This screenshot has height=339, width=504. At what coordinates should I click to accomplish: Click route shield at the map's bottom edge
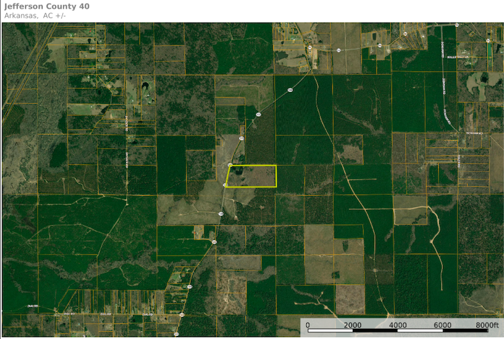(x=176, y=333)
